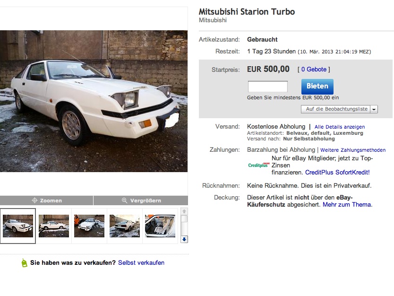
Task: Open Weitere Zahlungsmethoden link
Action: (353, 150)
